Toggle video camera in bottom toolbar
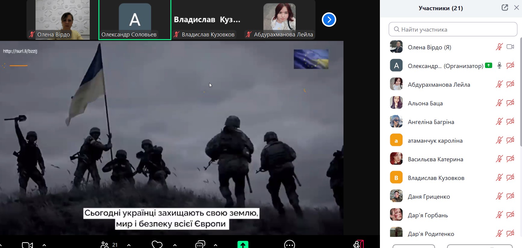 (x=27, y=245)
